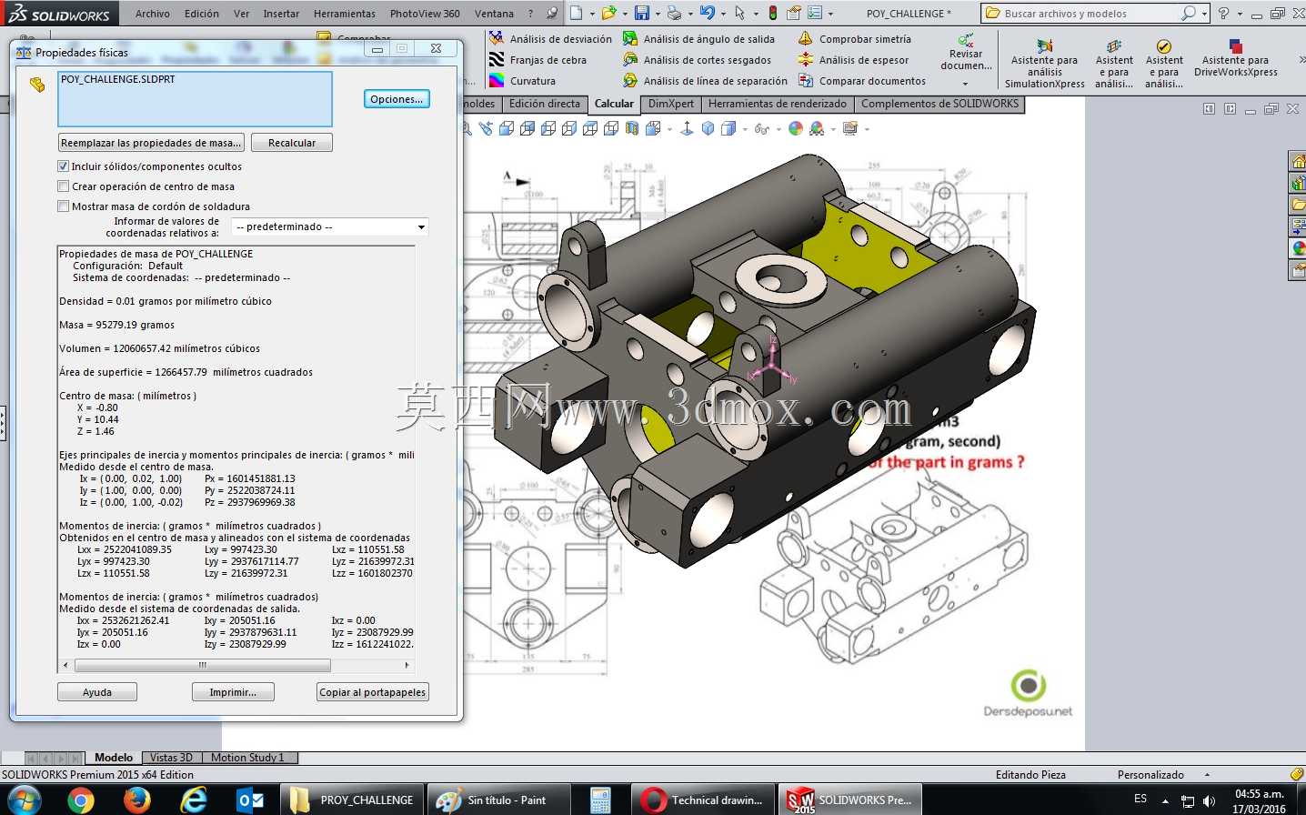Open Análisis de espesor tool
The image size is (1306, 815).
point(853,60)
